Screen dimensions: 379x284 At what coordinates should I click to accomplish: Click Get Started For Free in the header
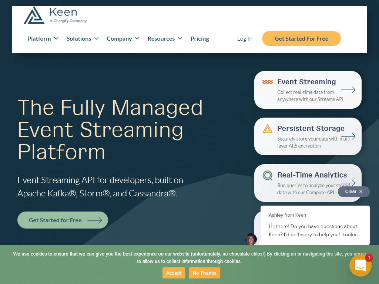pos(301,38)
